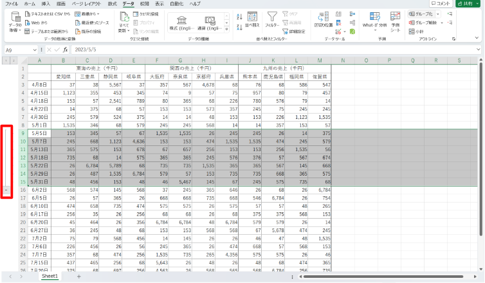Image resolution: width=485 pixels, height=283 pixels.
Task: Click the show detail icon in アウトライン
Action: [x=450, y=14]
